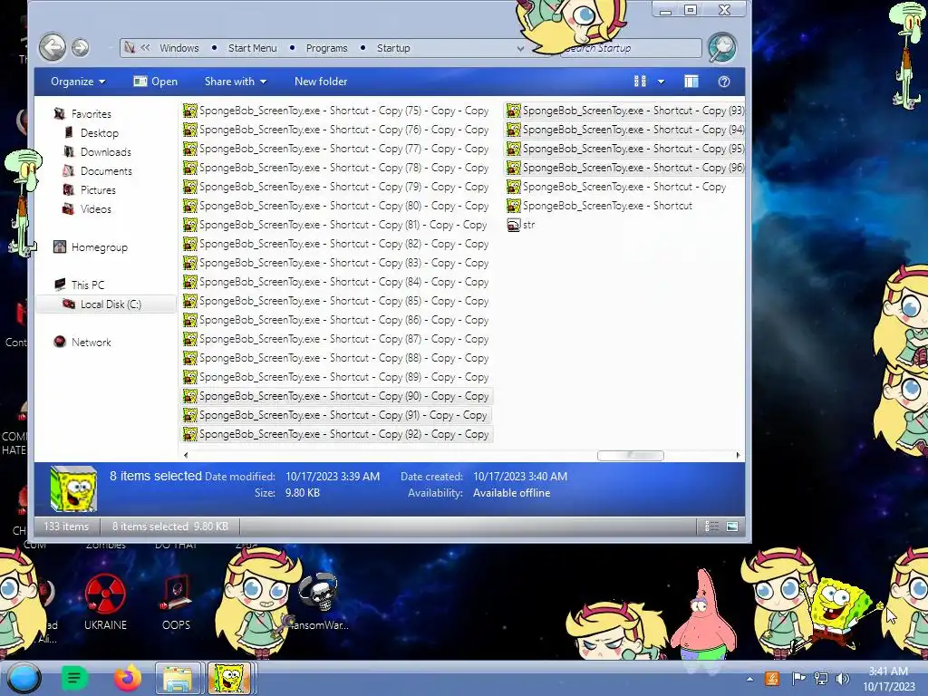Open the view options dropdown arrow
This screenshot has width=928, height=696.
pyautogui.click(x=661, y=82)
